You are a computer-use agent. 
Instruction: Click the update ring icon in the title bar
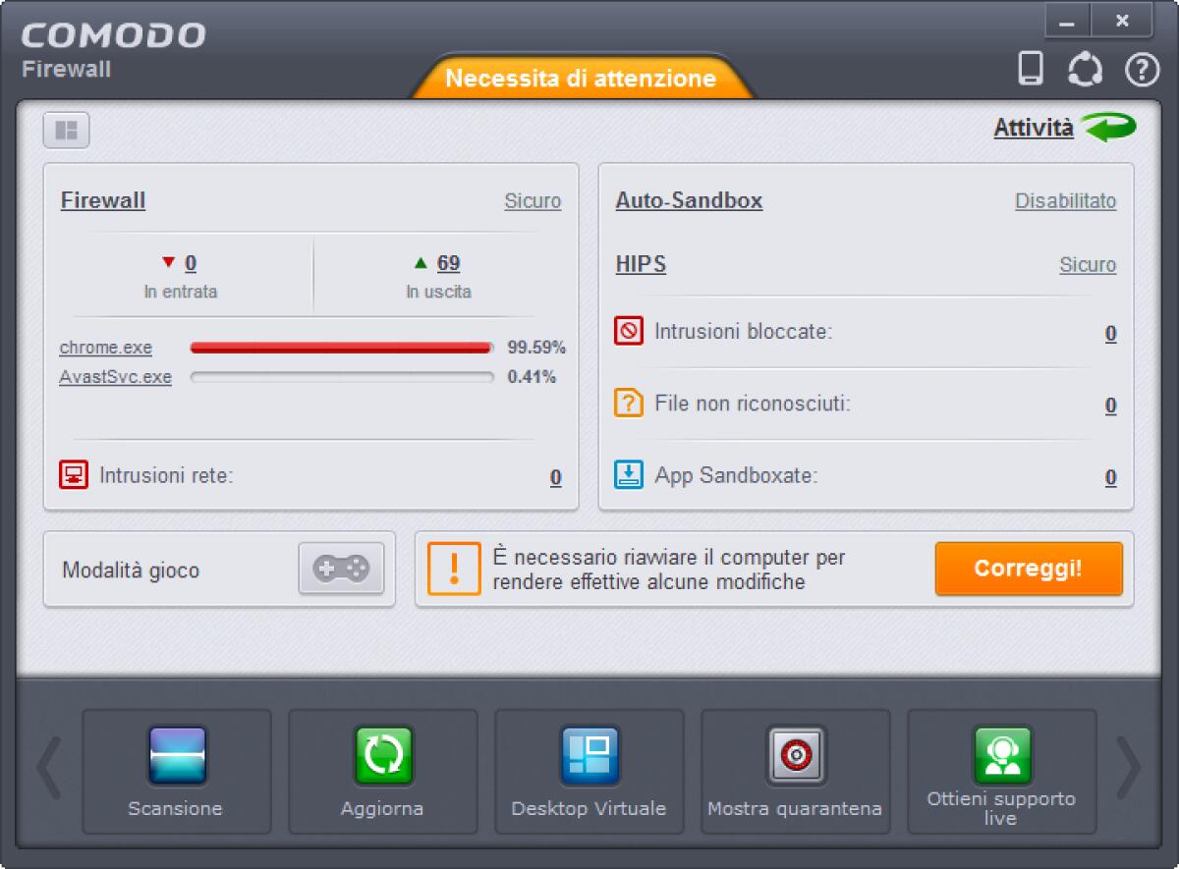pyautogui.click(x=1085, y=69)
